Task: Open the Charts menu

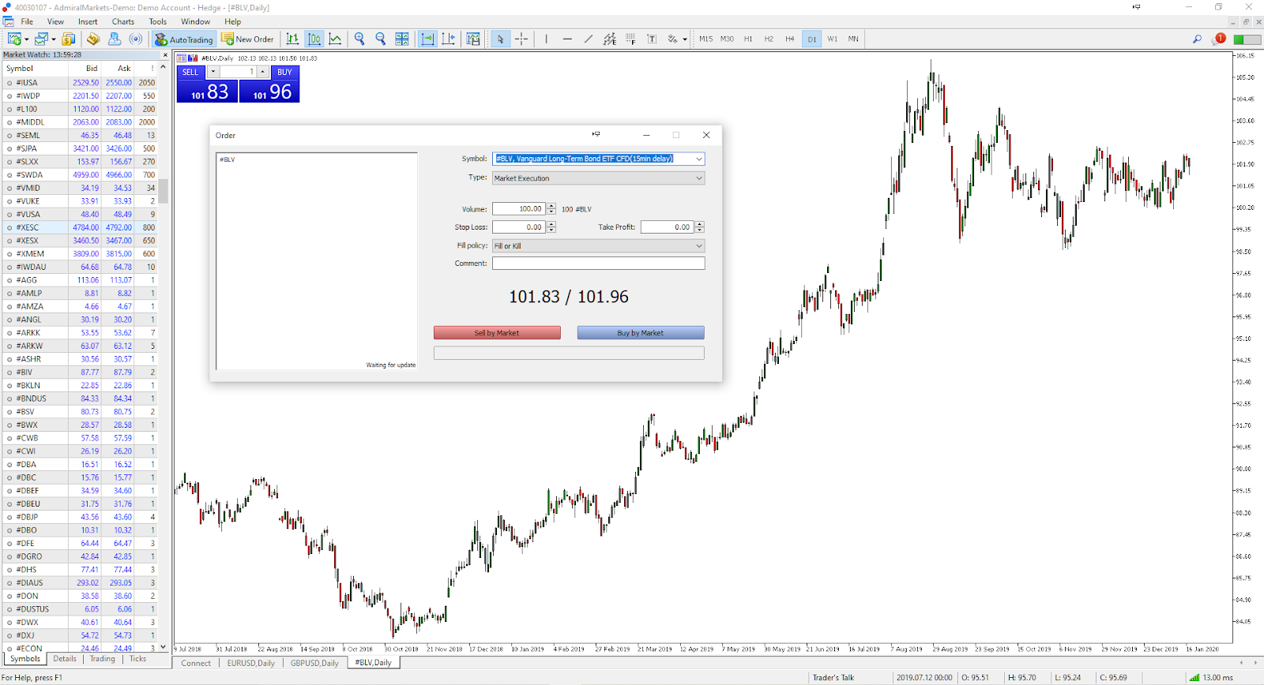Action: coord(123,21)
